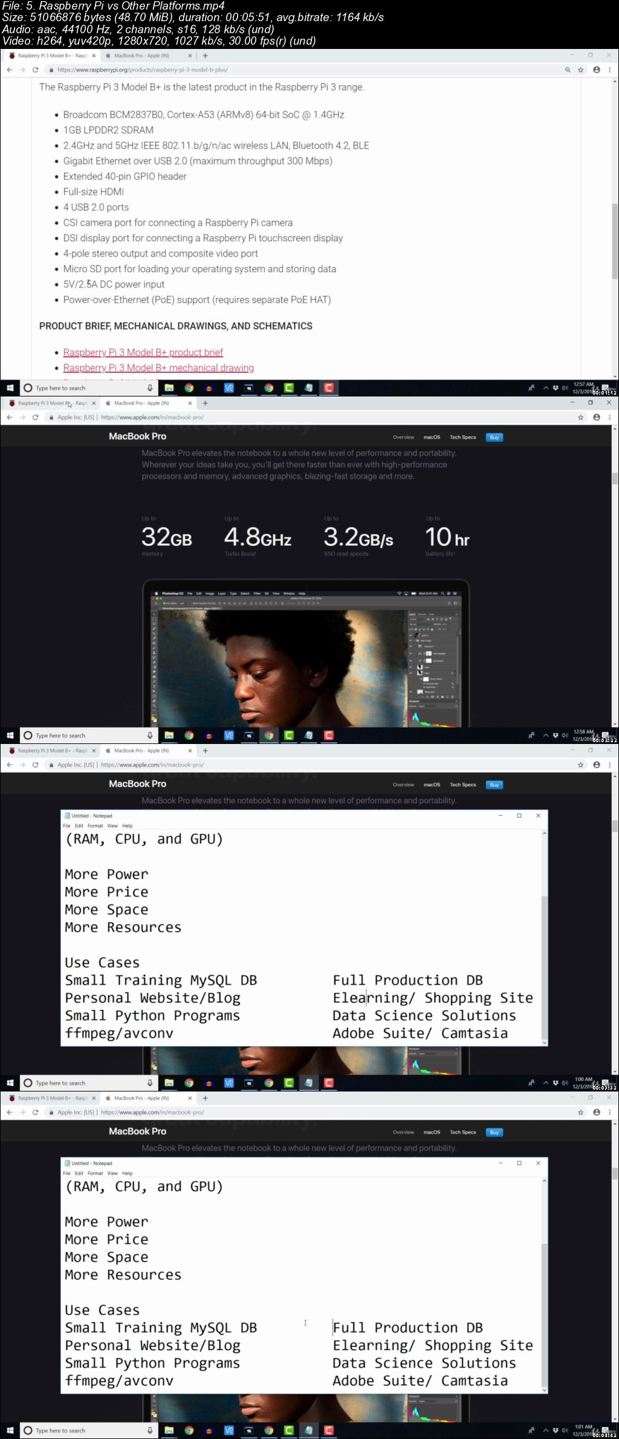The image size is (619, 1439).
Task: Bookmark the Raspberry Pi page with the star icon
Action: pyautogui.click(x=581, y=70)
